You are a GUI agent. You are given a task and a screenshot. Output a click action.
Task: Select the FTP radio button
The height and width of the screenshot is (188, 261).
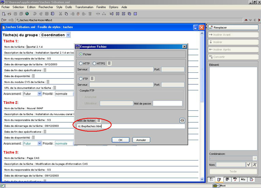tap(81, 79)
